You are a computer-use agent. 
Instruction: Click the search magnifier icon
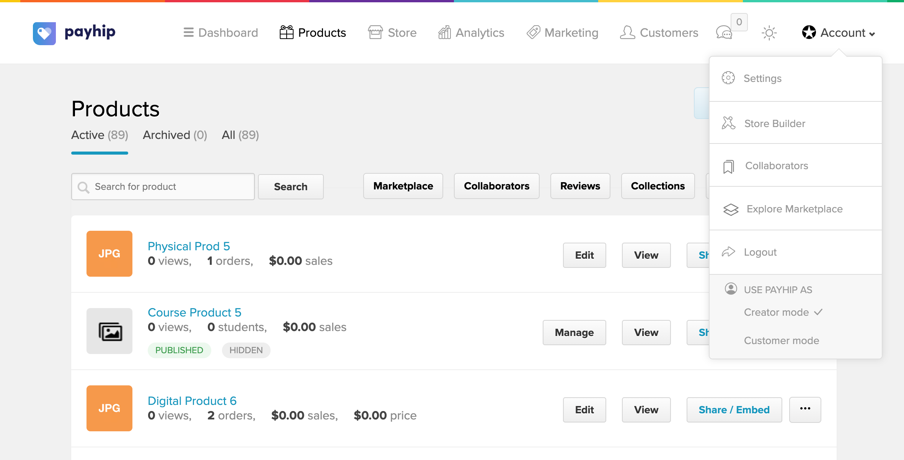pos(83,187)
